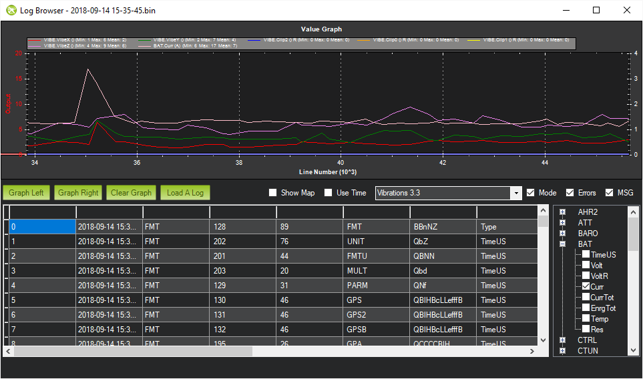Click the Line Number axis label
This screenshot has height=379, width=643.
click(x=328, y=172)
